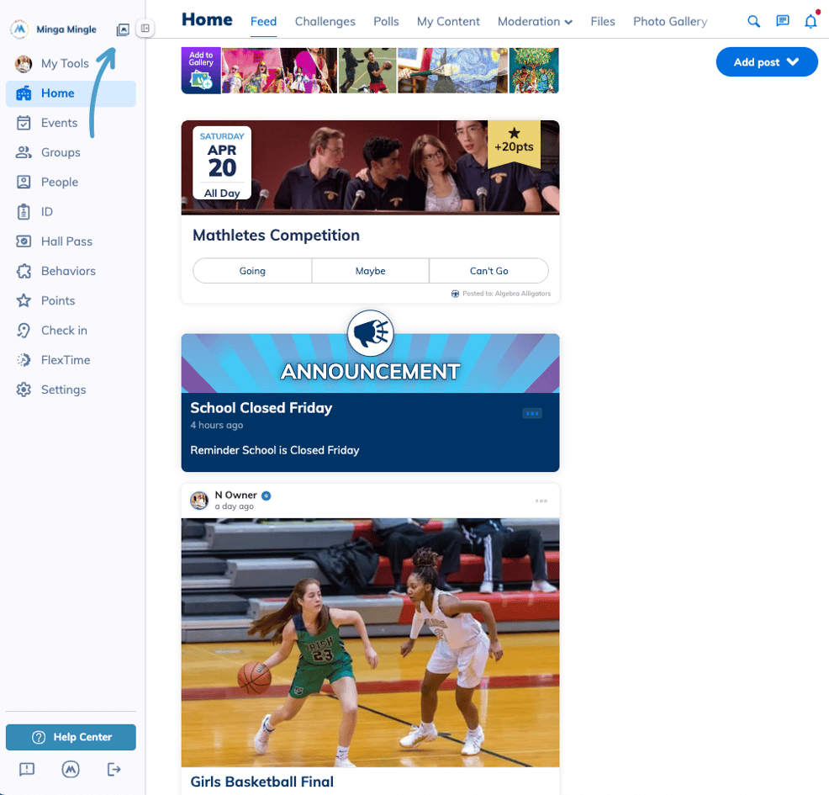Click the report problem speech-bubble icon
Viewport: 829px width, 795px height.
[x=26, y=769]
